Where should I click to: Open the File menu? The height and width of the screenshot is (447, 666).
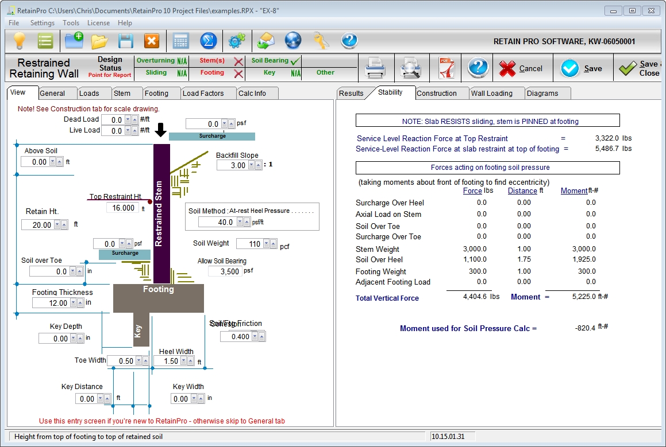click(14, 23)
